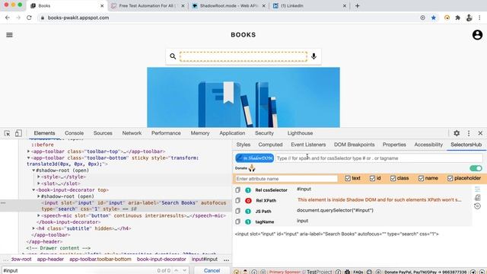This screenshot has height=274, width=487.
Task: Select app-toolbar.toolbar-bottom breadcrumb
Action: tap(100, 259)
